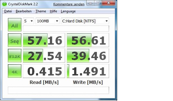Open the C:Hard Disk [NTFS] drive dropdown
Screen dimensions: 173x101
click(x=85, y=21)
